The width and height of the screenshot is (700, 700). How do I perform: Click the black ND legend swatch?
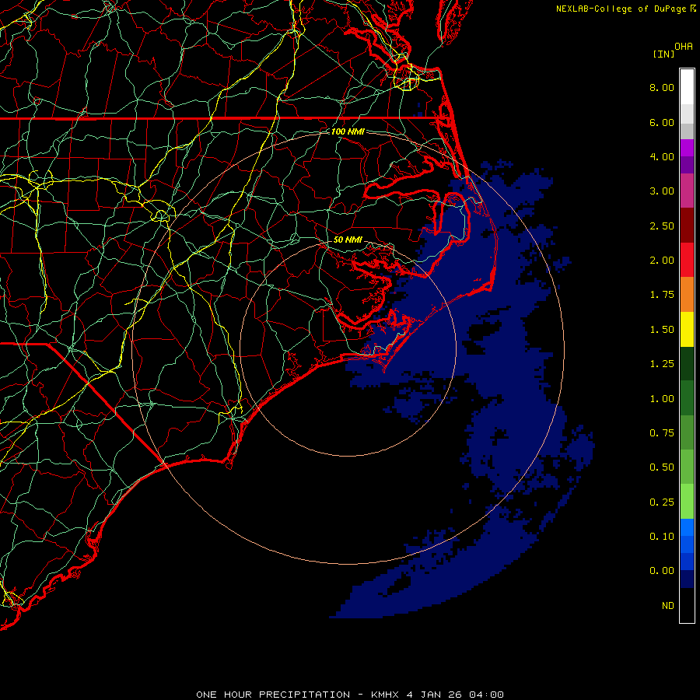pyautogui.click(x=687, y=605)
